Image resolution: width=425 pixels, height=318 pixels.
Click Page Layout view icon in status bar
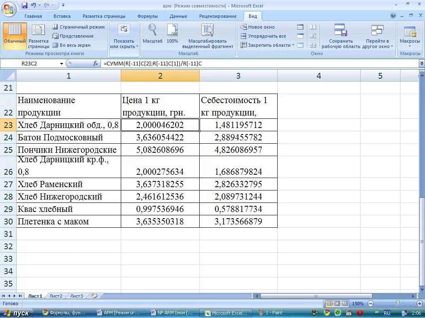337,304
